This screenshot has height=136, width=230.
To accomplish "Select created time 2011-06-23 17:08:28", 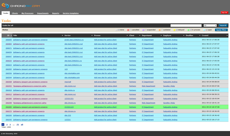I will (210, 40).
